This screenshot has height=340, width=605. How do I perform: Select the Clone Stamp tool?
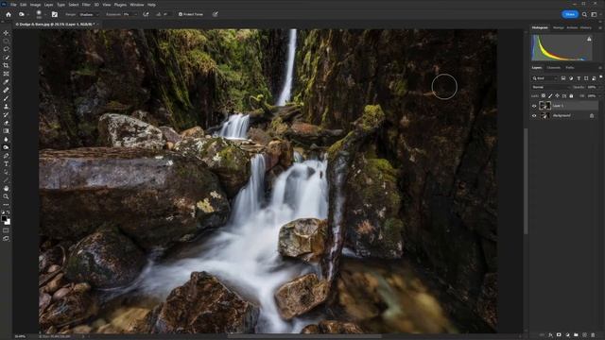[x=6, y=107]
